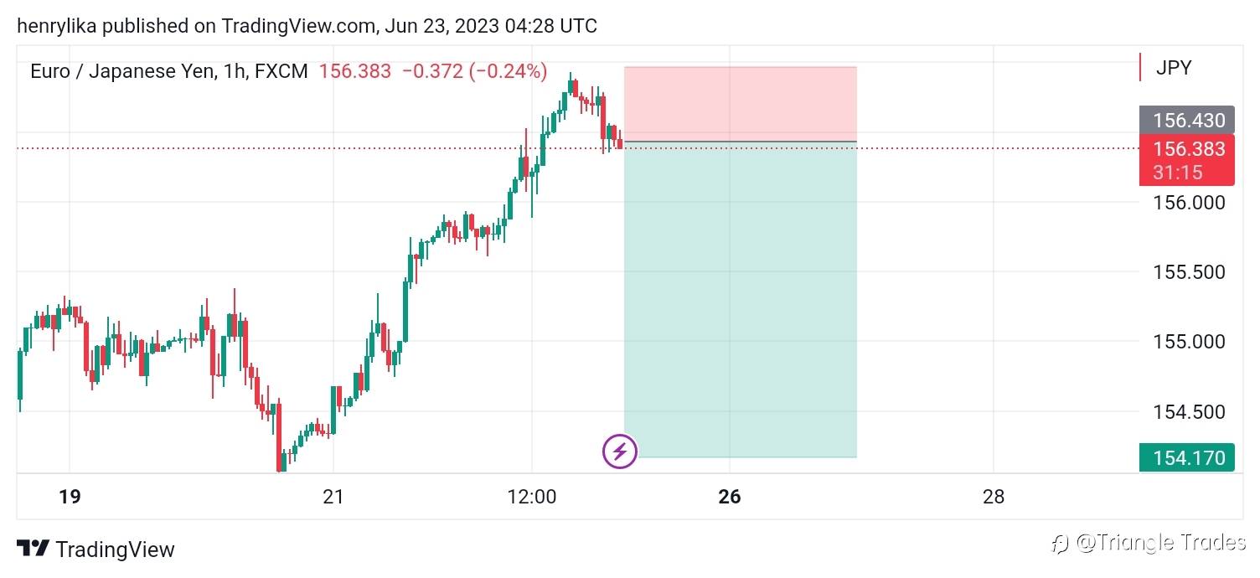Click the purple lightning bolt event icon
The width and height of the screenshot is (1260, 578).
[620, 452]
